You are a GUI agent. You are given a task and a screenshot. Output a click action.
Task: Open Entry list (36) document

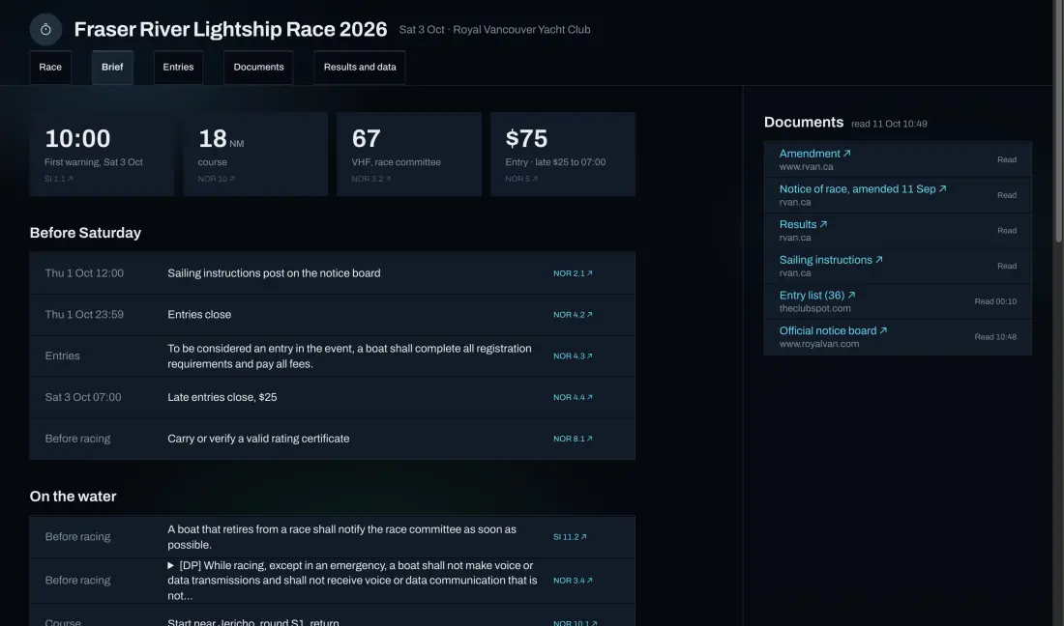pyautogui.click(x=817, y=296)
